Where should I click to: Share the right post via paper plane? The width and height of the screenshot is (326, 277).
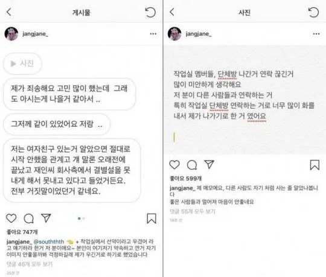tap(209, 164)
